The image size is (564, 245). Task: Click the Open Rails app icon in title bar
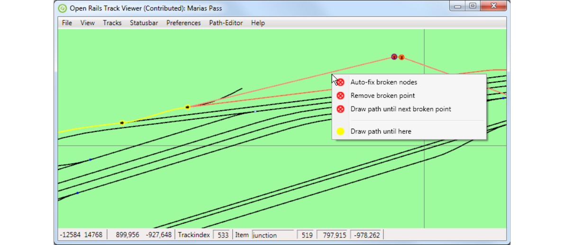[62, 8]
